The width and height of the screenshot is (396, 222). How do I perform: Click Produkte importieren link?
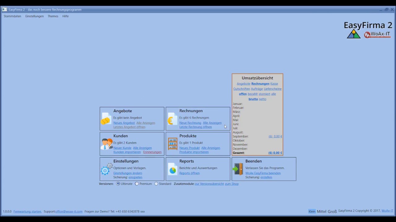tap(194, 152)
